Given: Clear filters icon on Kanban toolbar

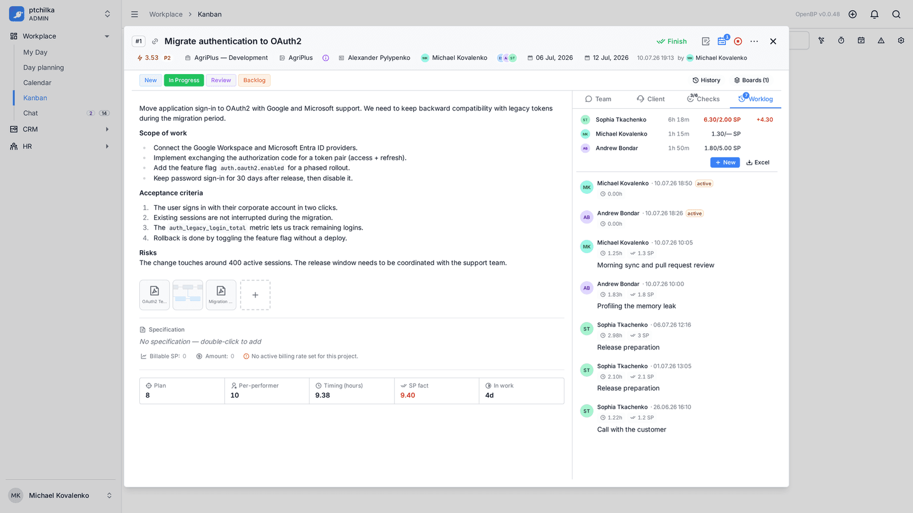Looking at the screenshot, I should (821, 40).
